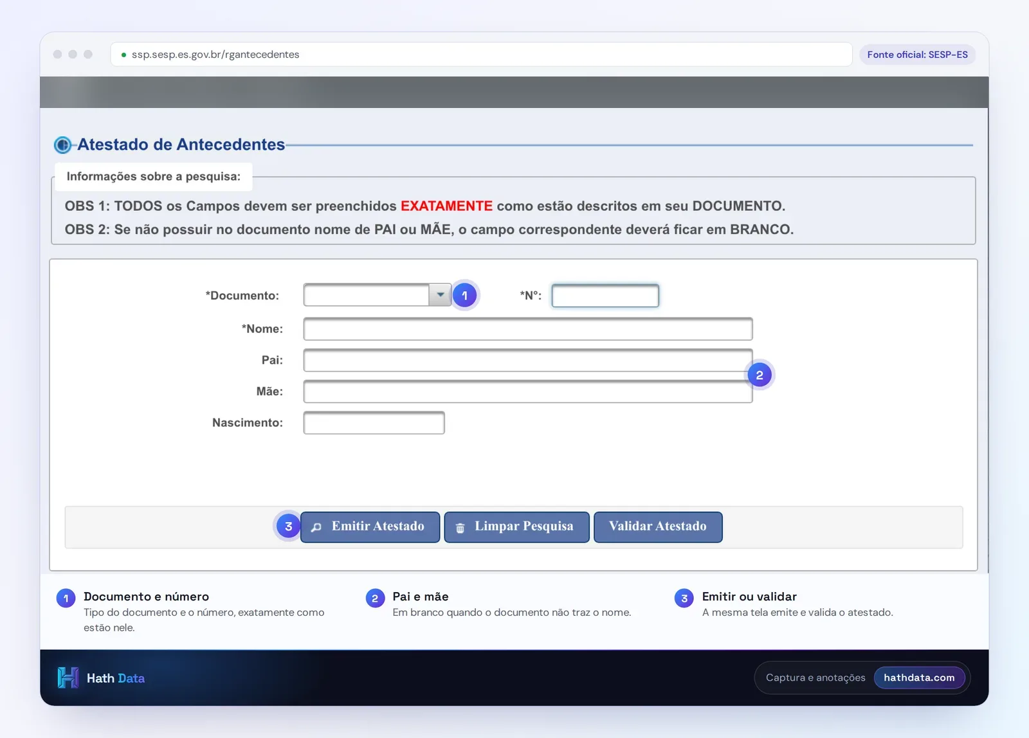
Task: Open the hathdata.com link
Action: (x=919, y=678)
